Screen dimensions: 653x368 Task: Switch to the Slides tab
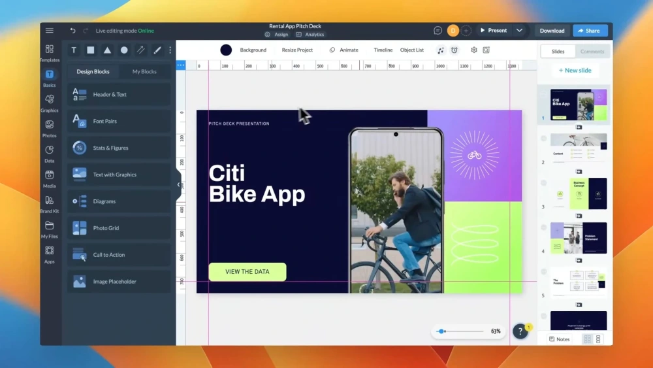coord(558,51)
